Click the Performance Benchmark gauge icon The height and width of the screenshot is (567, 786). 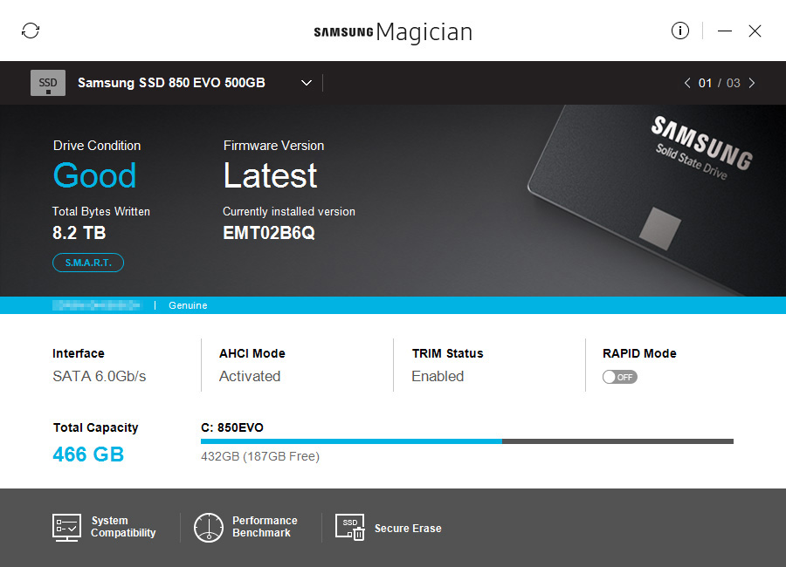tap(209, 528)
